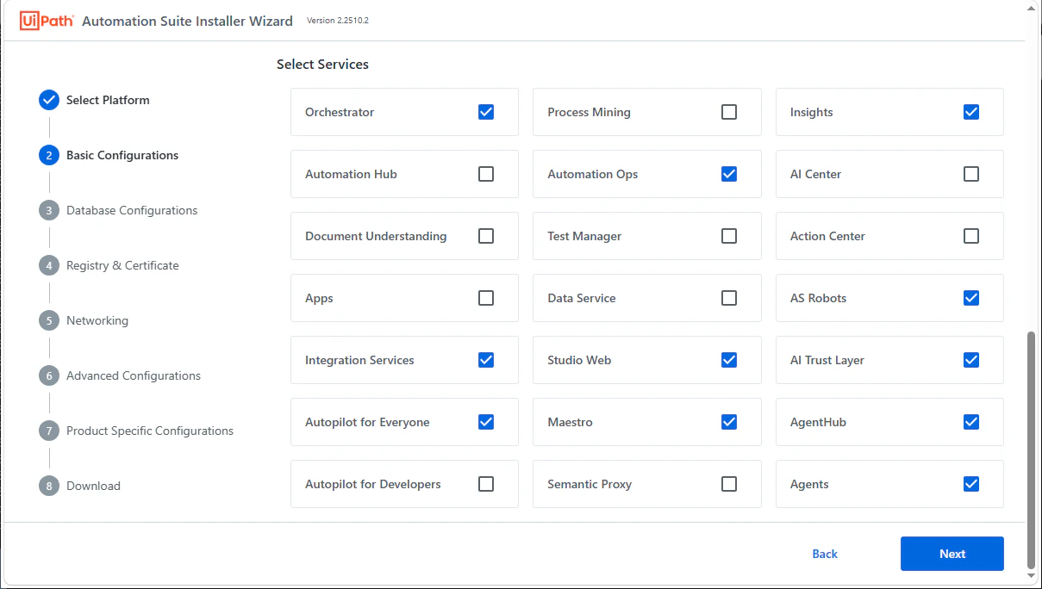Click the Select Services heading
This screenshot has height=589, width=1042.
(322, 64)
